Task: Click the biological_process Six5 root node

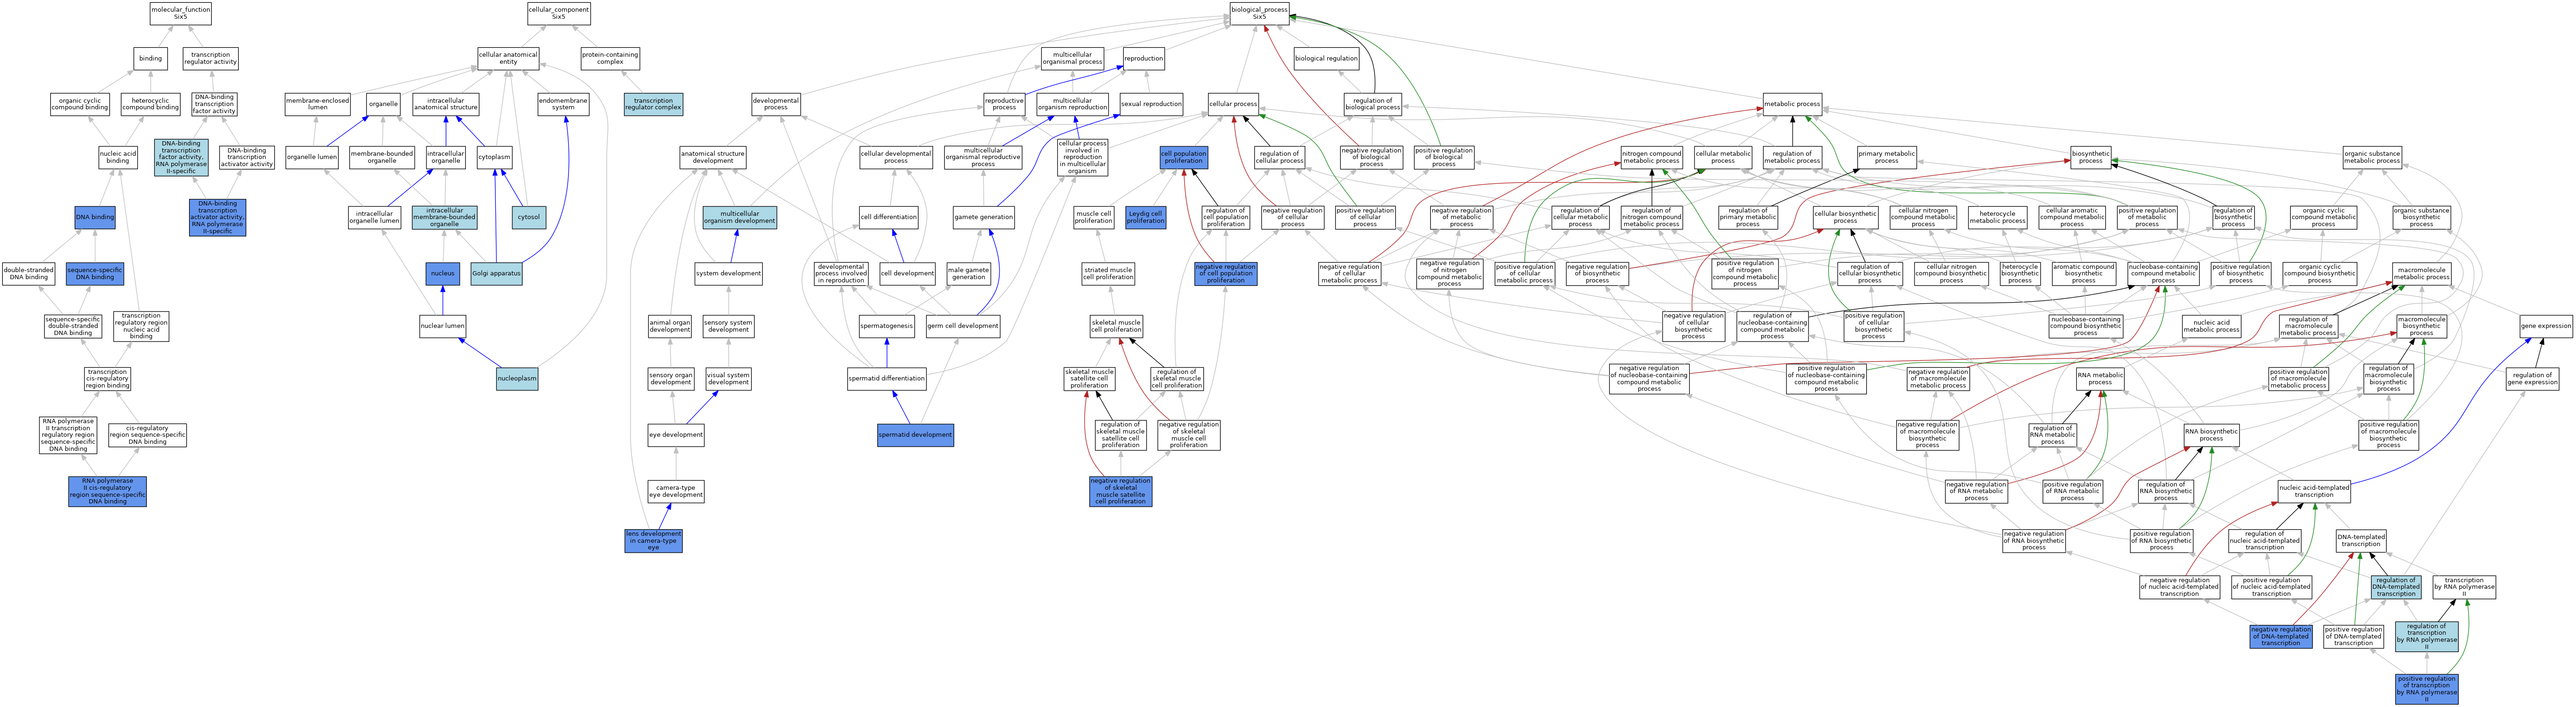Action: click(x=1259, y=13)
